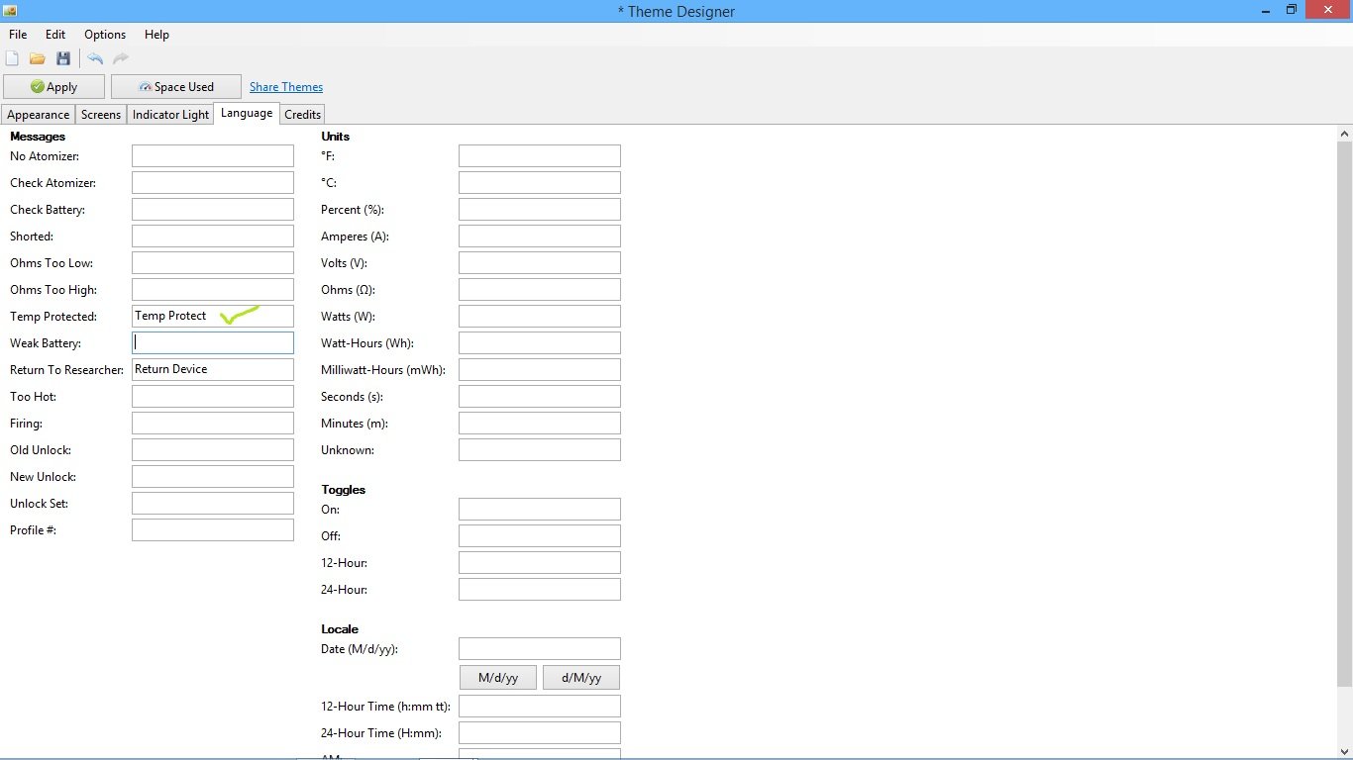Click the Undo arrow icon
Screen dimensions: 1353x760
(95, 59)
